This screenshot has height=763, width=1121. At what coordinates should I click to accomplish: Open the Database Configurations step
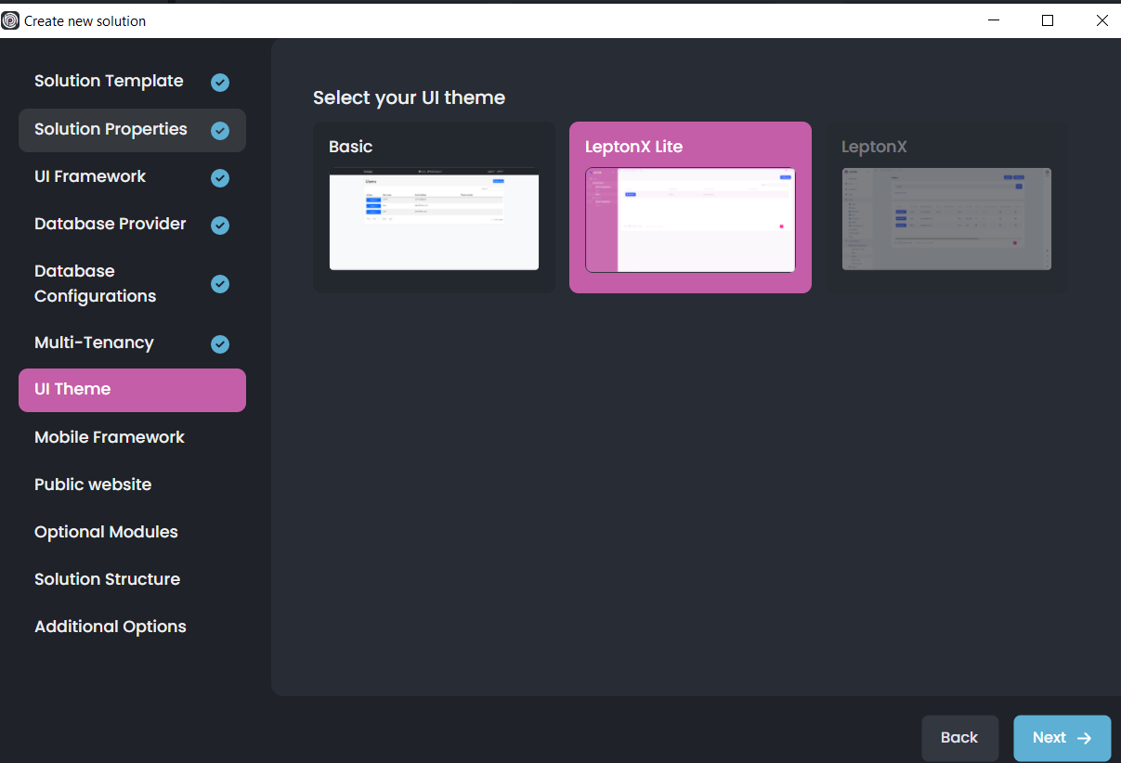[x=132, y=284]
